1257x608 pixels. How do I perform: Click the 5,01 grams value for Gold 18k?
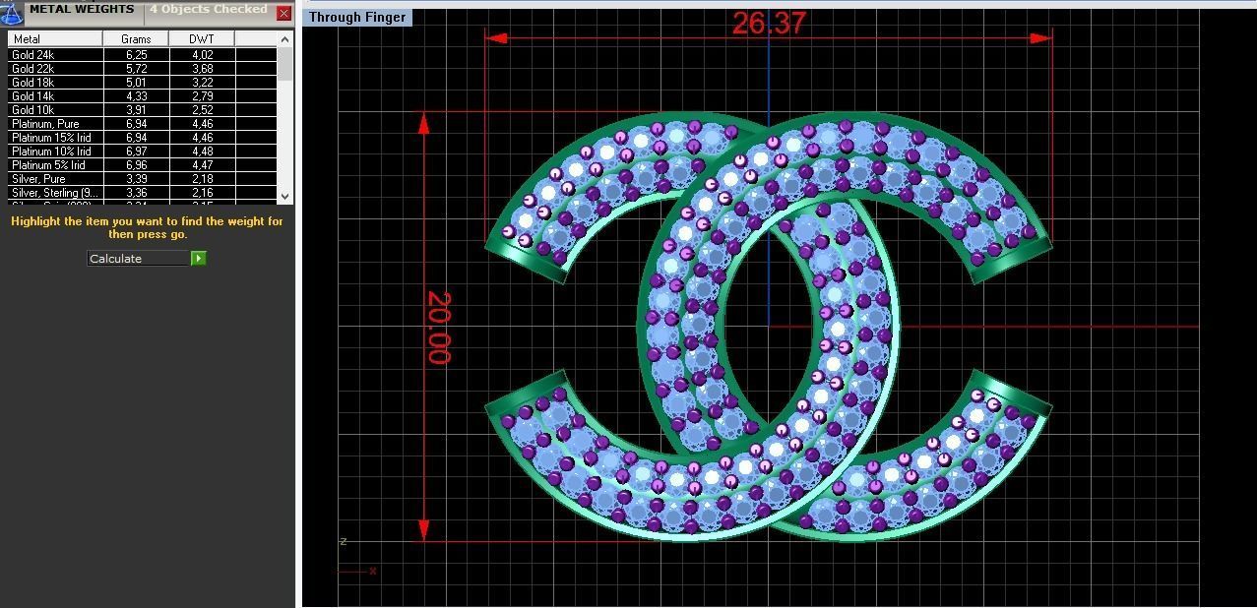tap(136, 83)
